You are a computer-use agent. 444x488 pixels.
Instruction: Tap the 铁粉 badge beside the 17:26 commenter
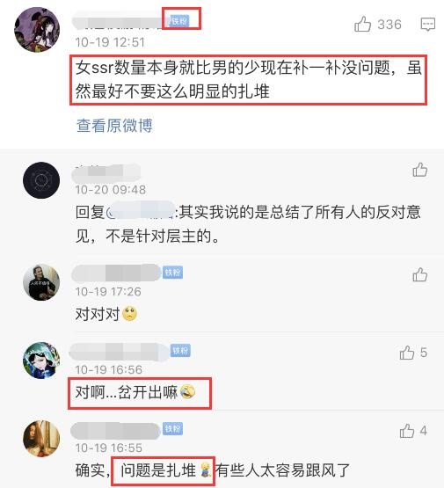[x=172, y=273]
